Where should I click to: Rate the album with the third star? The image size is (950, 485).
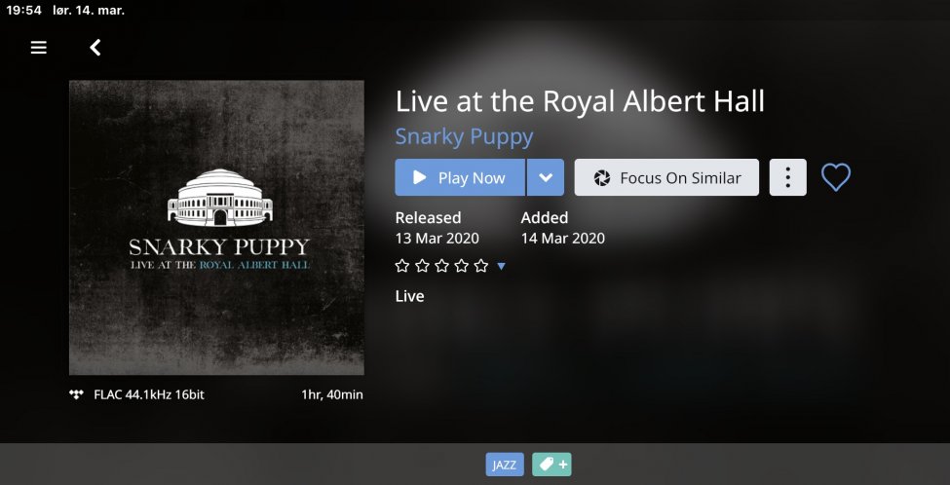tap(441, 266)
